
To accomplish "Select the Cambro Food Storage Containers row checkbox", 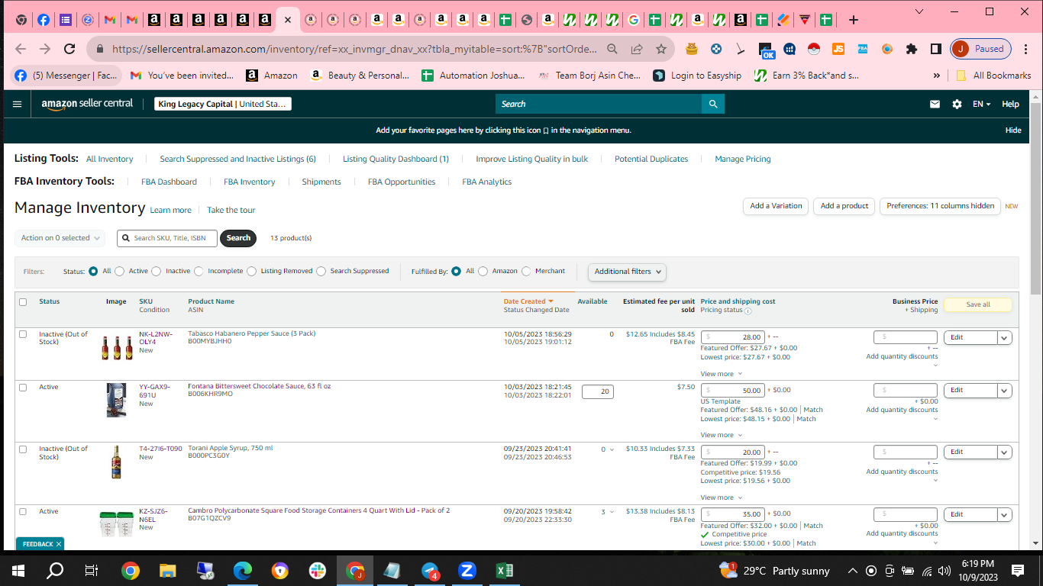I will 23,511.
